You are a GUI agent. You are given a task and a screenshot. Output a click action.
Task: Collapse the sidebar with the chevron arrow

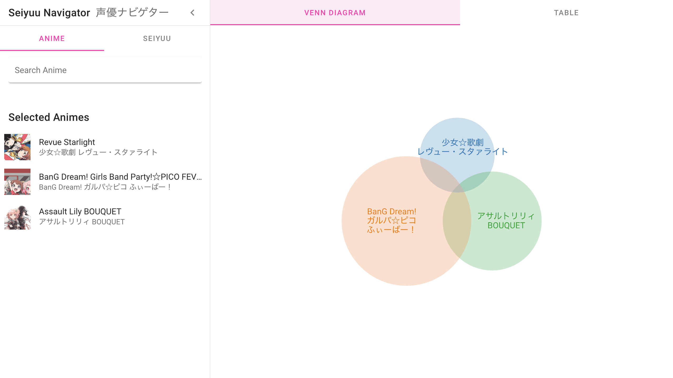(x=192, y=13)
